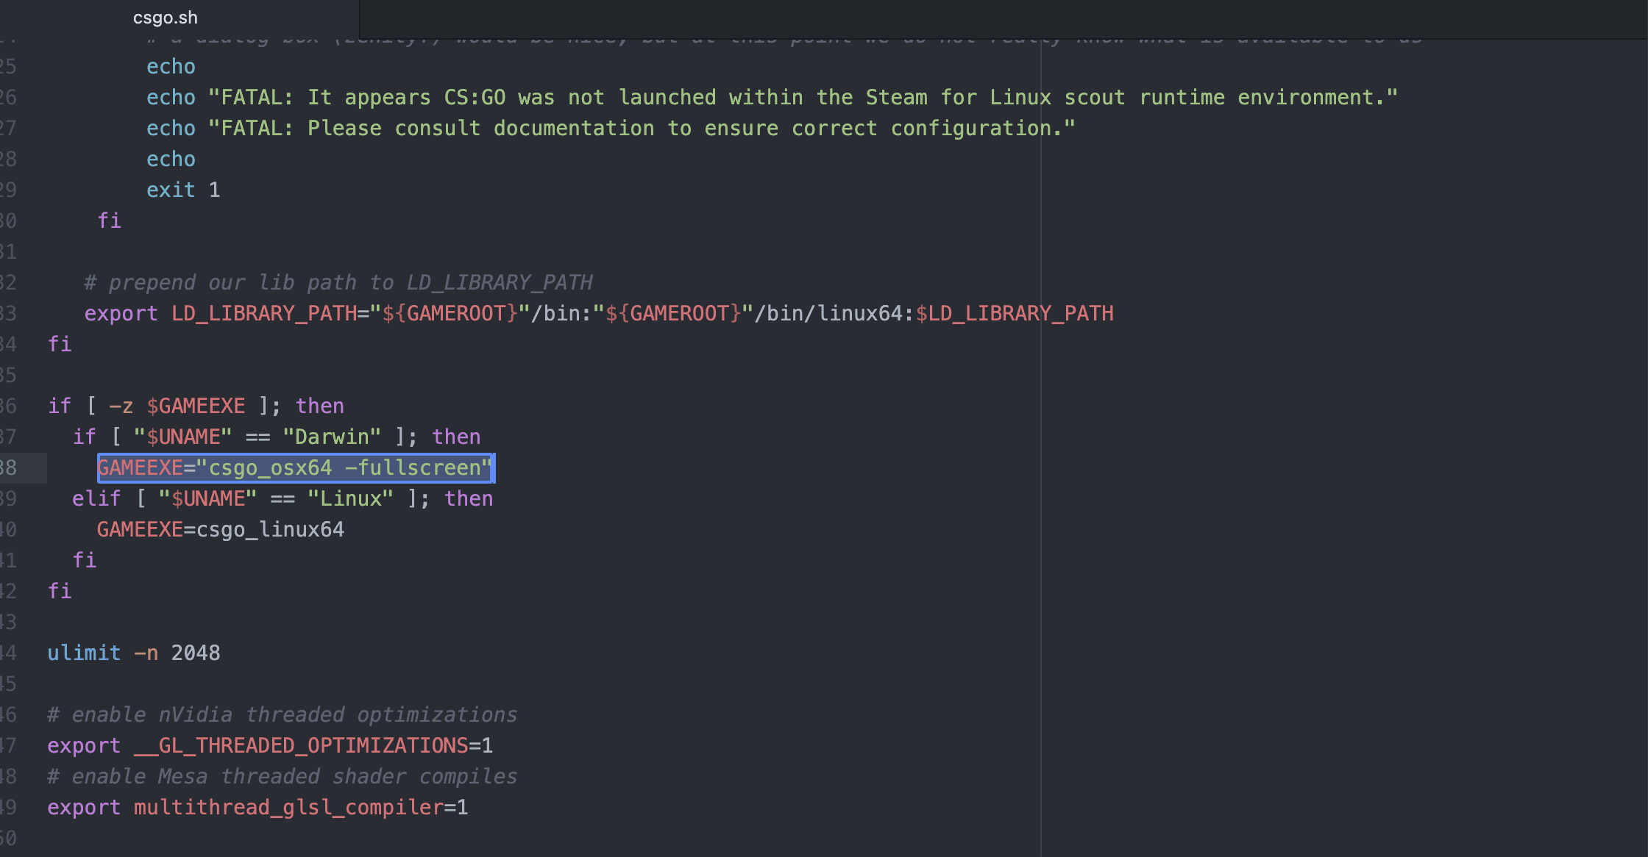Click the elif keyword
The height and width of the screenshot is (857, 1648).
96,499
